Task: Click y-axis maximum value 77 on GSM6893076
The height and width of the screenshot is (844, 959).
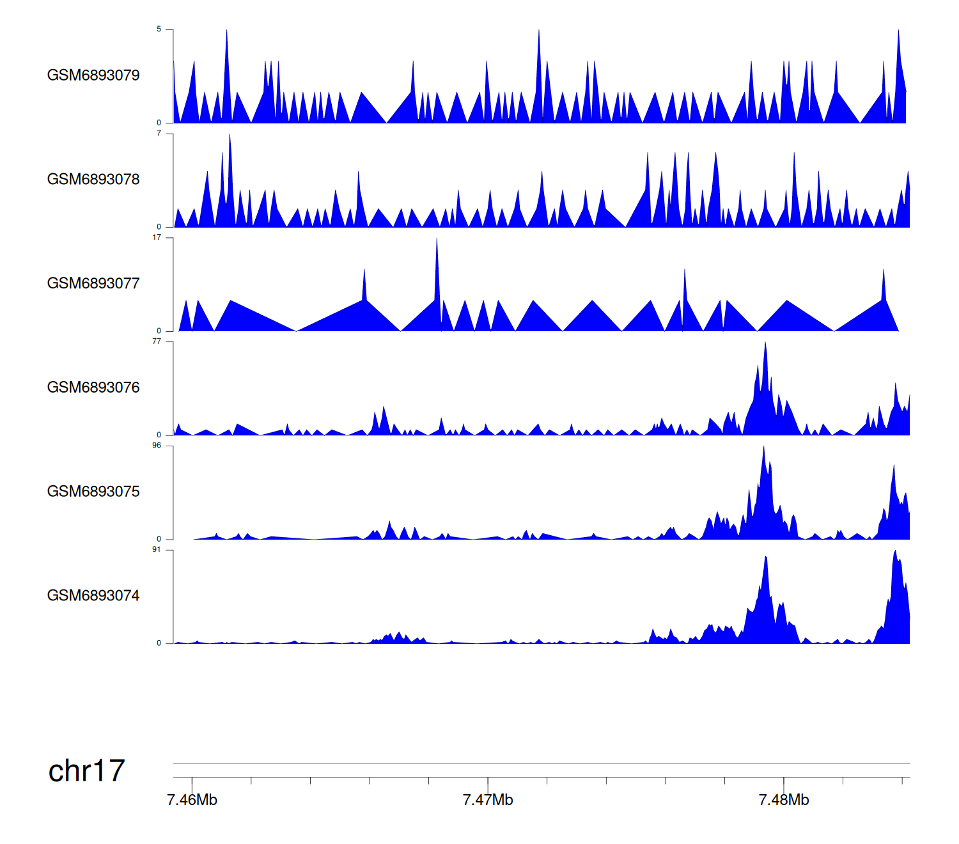Action: (157, 342)
